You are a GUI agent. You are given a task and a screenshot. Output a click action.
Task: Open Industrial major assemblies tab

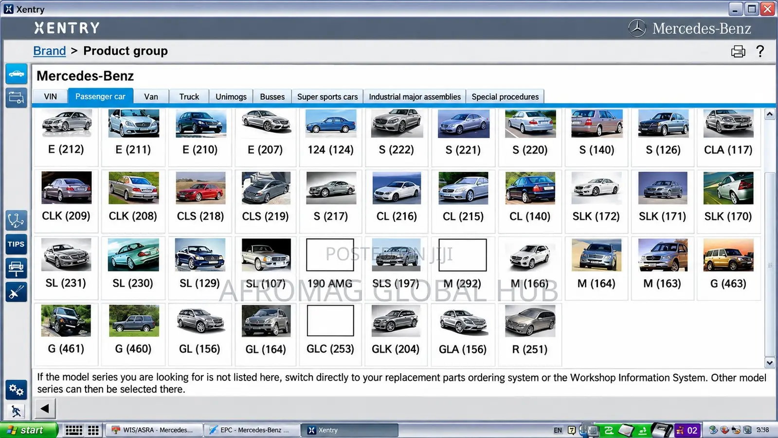[x=415, y=96]
